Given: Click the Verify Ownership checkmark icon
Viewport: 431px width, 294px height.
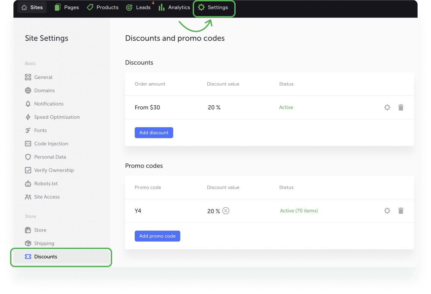Looking at the screenshot, I should [28, 170].
